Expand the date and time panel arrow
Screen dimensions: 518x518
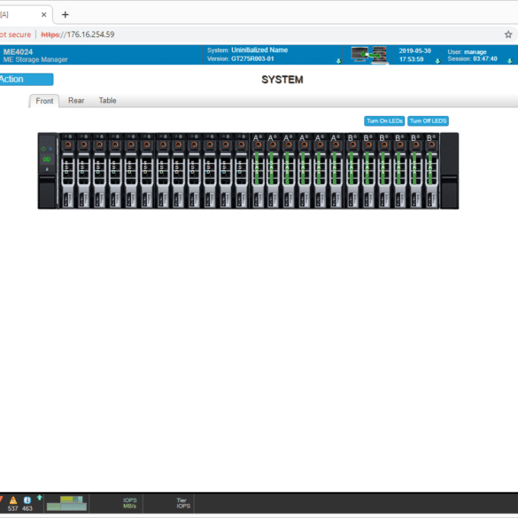[437, 61]
